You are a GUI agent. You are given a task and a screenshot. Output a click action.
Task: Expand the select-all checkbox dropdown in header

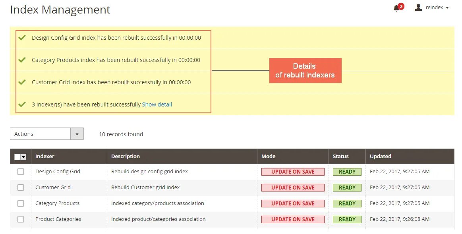23,157
